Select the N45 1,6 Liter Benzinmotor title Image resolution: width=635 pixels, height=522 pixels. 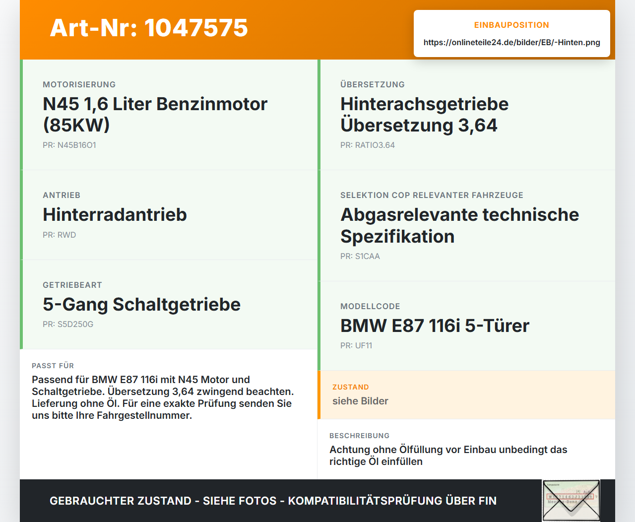click(155, 115)
